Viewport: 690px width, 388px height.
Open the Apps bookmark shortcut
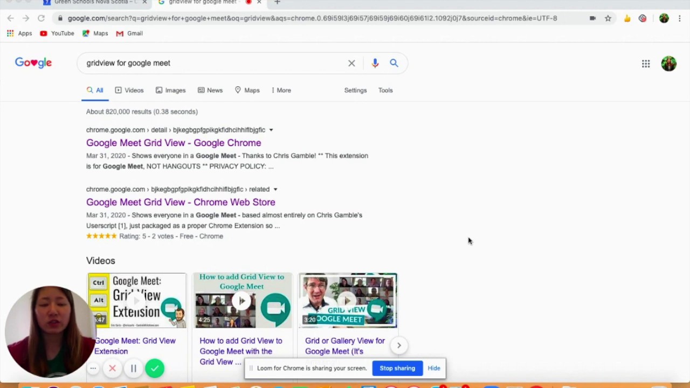pyautogui.click(x=19, y=33)
